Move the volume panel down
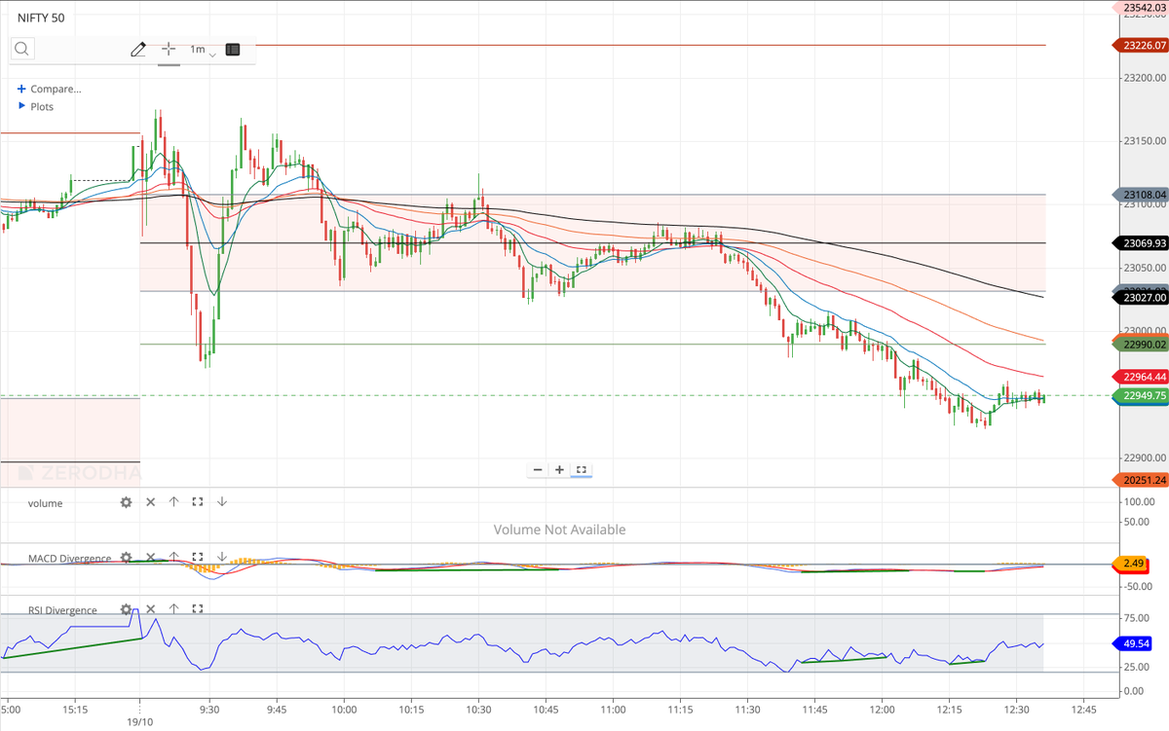Viewport: 1169px width, 731px height. click(221, 502)
